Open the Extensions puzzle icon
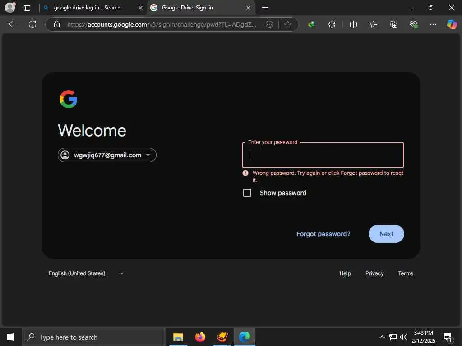 pyautogui.click(x=332, y=24)
